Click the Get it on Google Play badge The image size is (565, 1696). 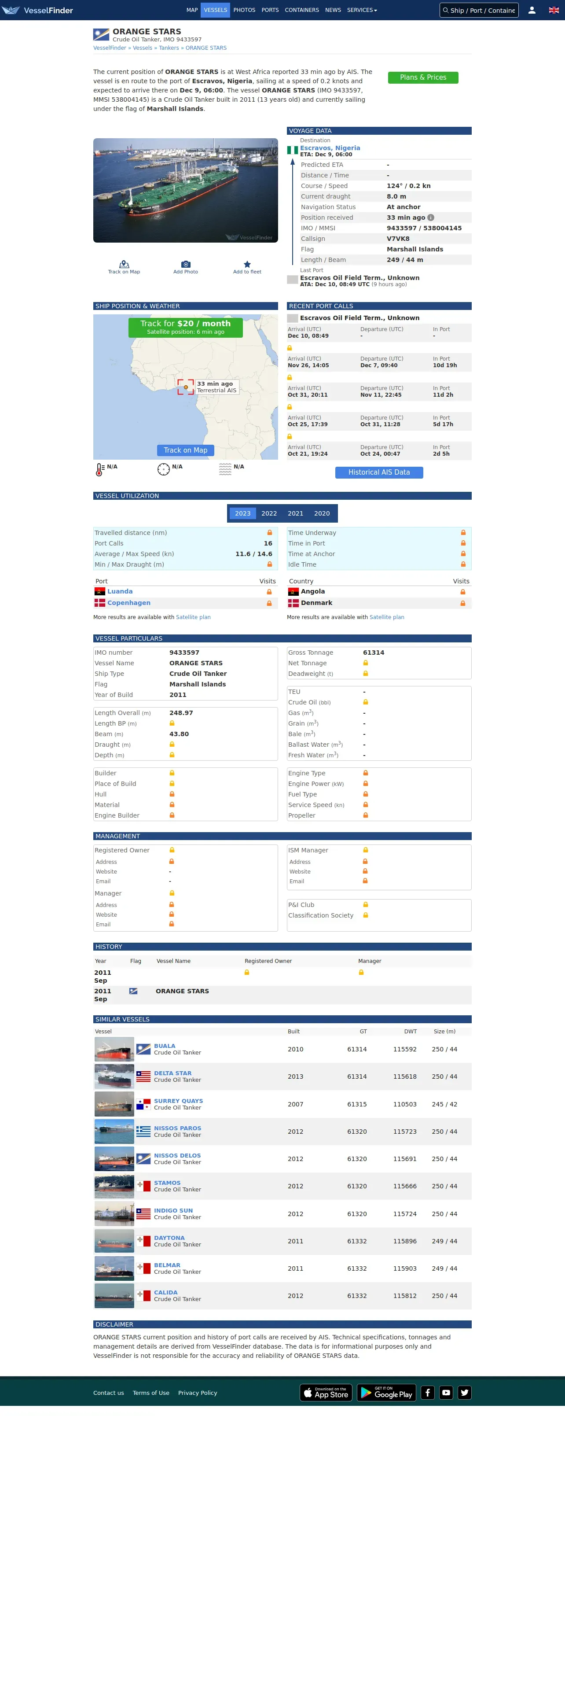coord(387,1393)
